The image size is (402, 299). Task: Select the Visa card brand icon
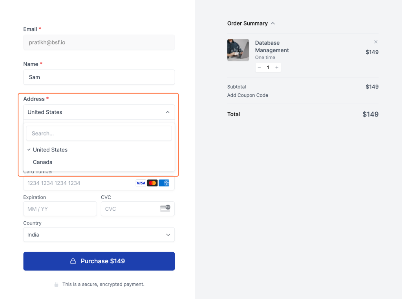[141, 183]
